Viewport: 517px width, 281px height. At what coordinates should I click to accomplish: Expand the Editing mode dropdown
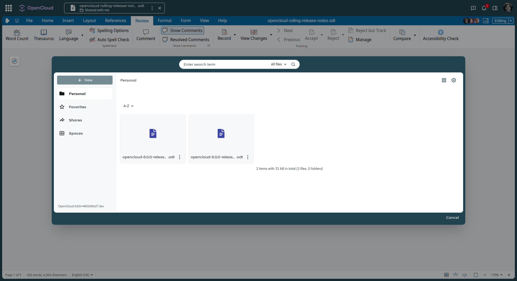pos(511,21)
